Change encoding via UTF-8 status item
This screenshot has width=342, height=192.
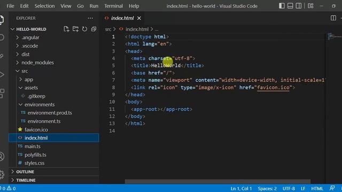pyautogui.click(x=289, y=188)
